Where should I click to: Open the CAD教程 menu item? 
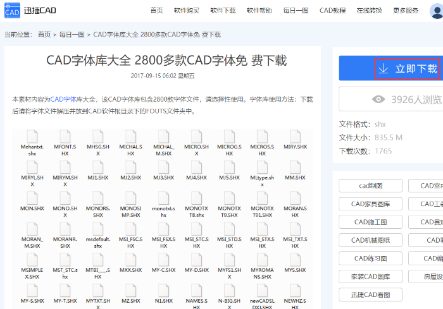332,11
